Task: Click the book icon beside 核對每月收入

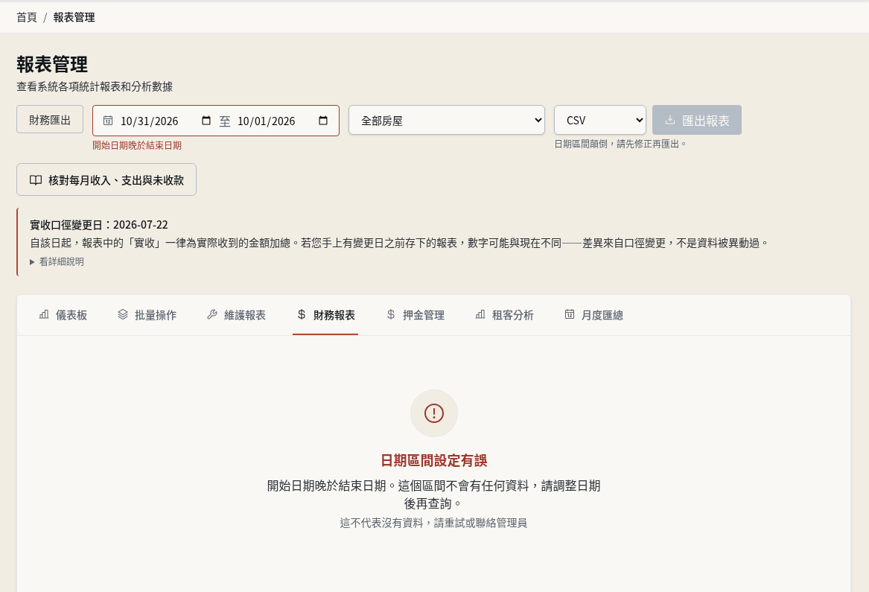Action: pyautogui.click(x=36, y=180)
